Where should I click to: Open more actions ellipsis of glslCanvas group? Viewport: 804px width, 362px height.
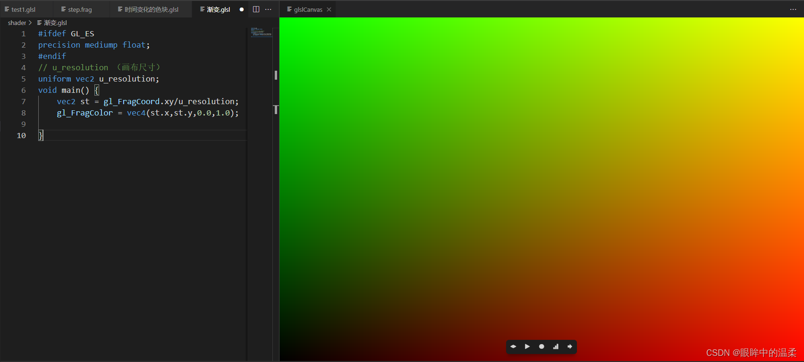pyautogui.click(x=793, y=9)
